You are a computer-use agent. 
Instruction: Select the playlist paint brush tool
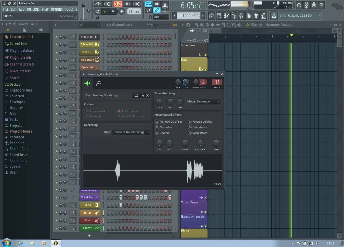tap(202, 25)
